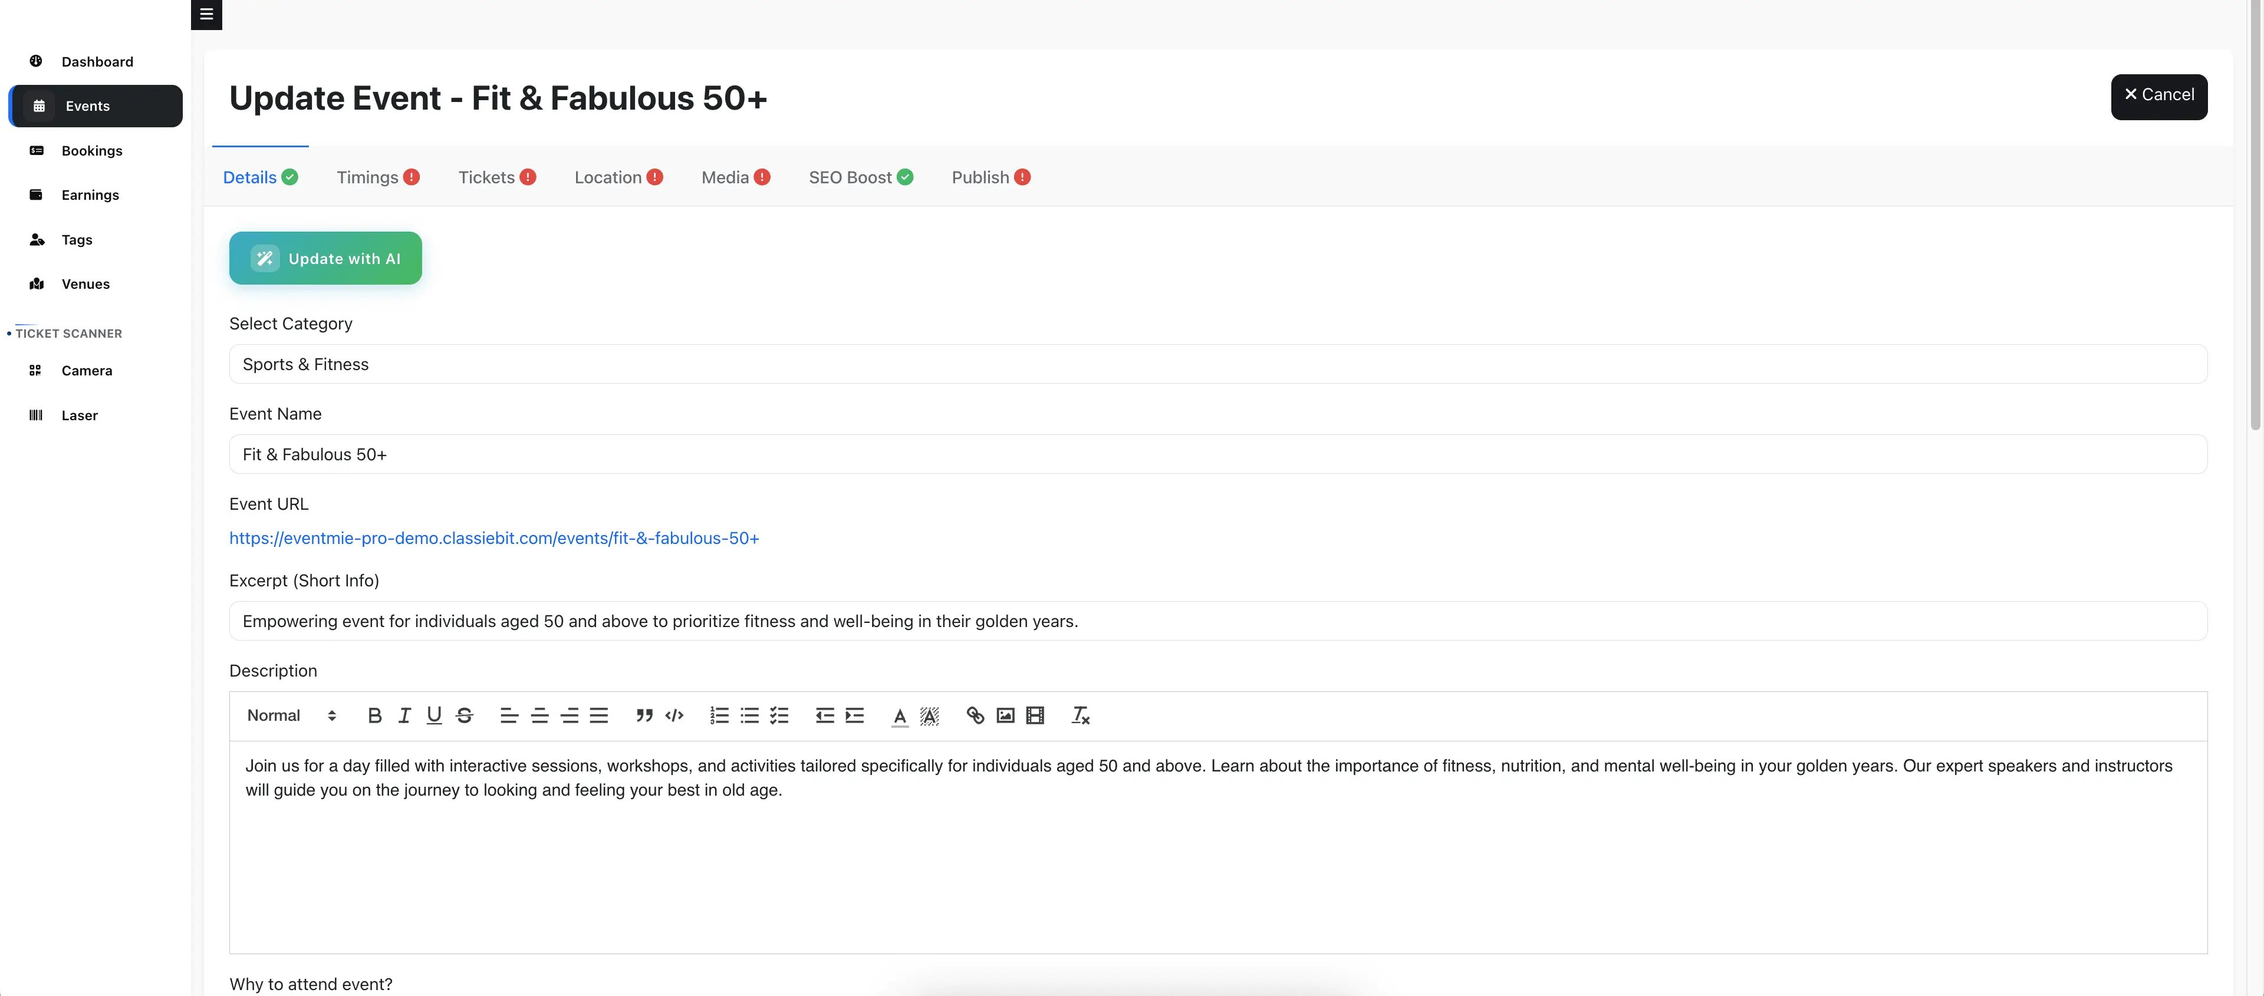Open the Sports & Fitness category selector
Image resolution: width=2264 pixels, height=996 pixels.
point(1218,364)
